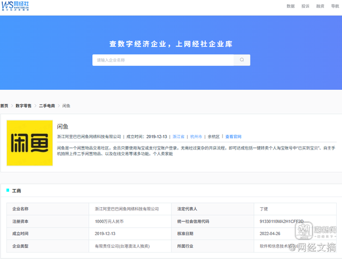Open the 数据 menu item
Image resolution: width=342 pixels, height=259 pixels.
291,6
